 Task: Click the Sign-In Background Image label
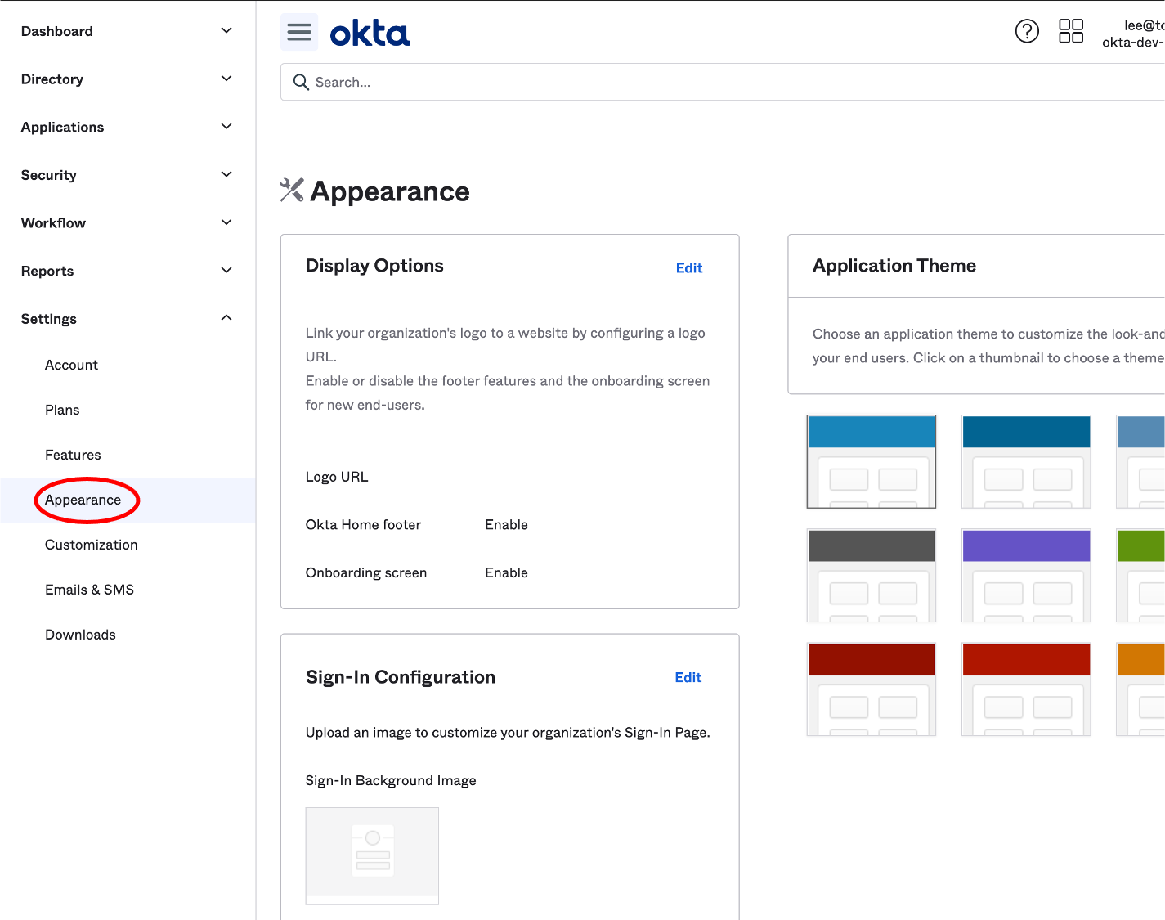click(391, 781)
